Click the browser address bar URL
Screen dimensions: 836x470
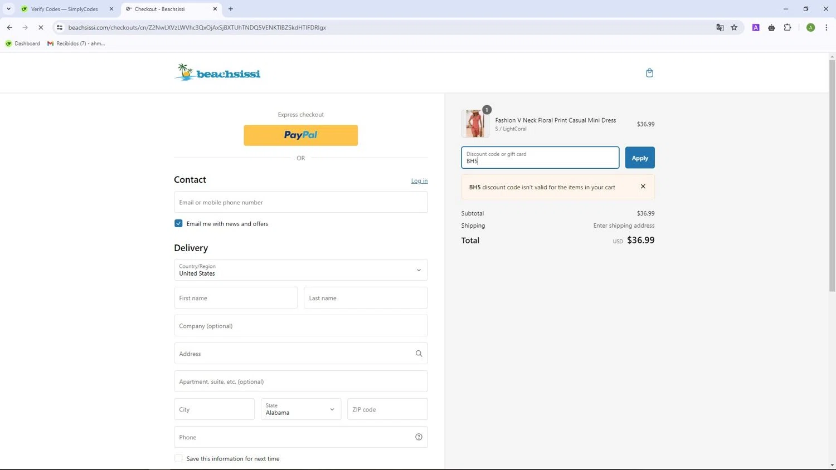[x=197, y=27]
